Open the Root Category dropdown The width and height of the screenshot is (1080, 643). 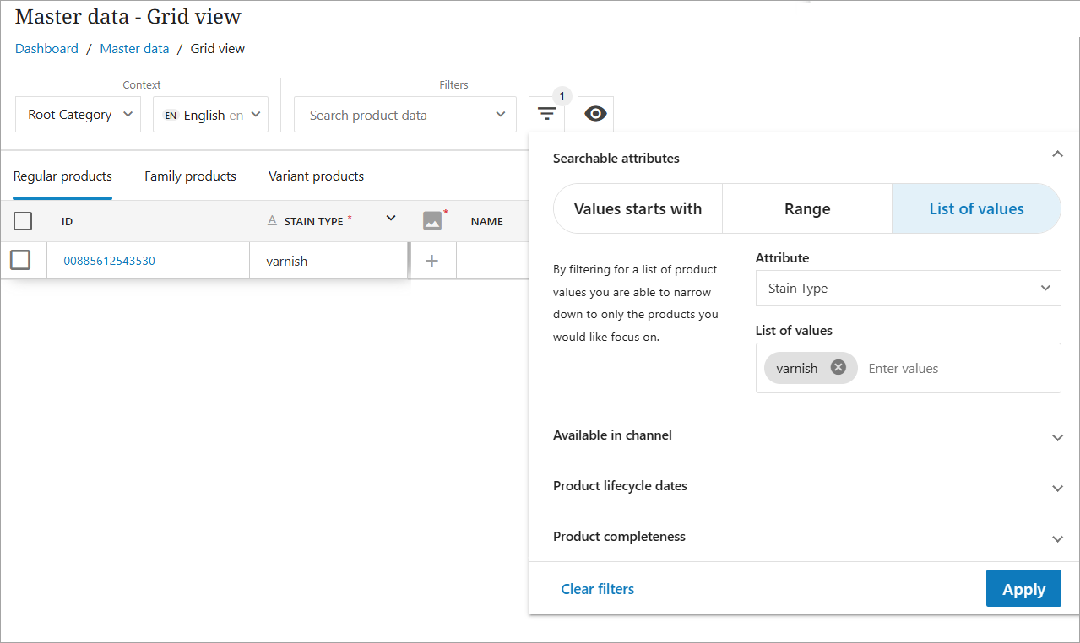tap(78, 115)
